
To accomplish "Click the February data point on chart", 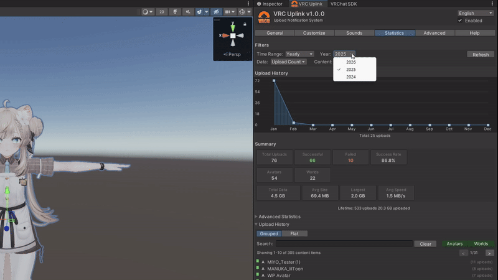I will click(x=293, y=123).
